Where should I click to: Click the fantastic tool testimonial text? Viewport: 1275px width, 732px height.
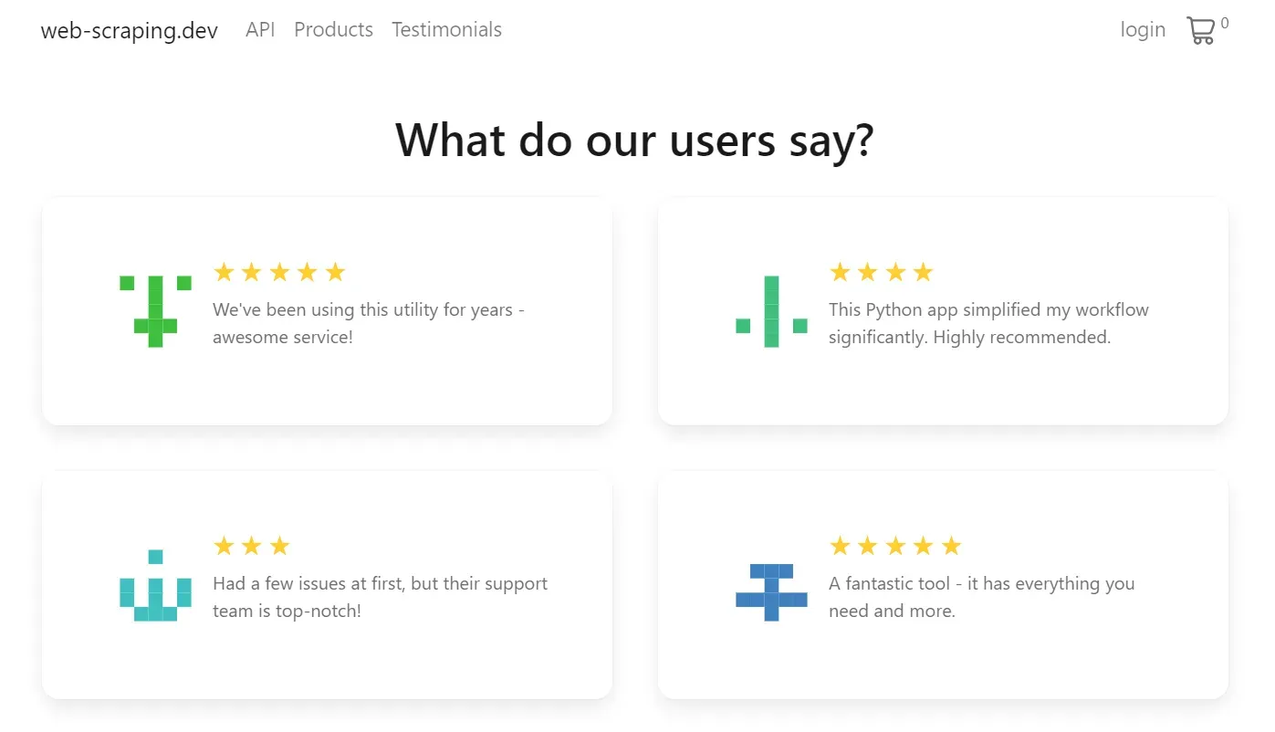pos(980,596)
